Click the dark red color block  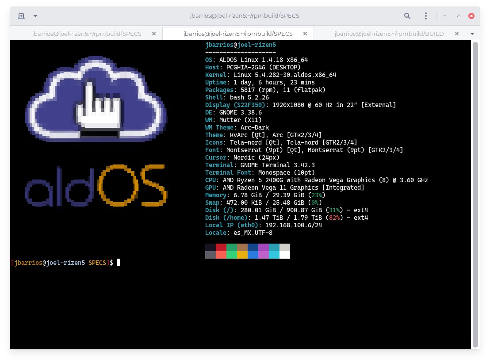pos(221,248)
